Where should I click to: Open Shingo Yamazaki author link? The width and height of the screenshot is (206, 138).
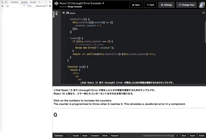(75, 7)
